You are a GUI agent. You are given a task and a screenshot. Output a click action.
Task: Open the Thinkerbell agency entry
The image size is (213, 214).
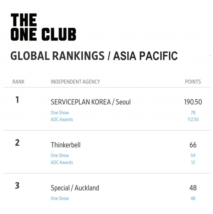66,145
